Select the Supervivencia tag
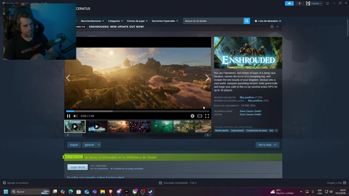The height and width of the screenshot is (196, 349). 237,131
